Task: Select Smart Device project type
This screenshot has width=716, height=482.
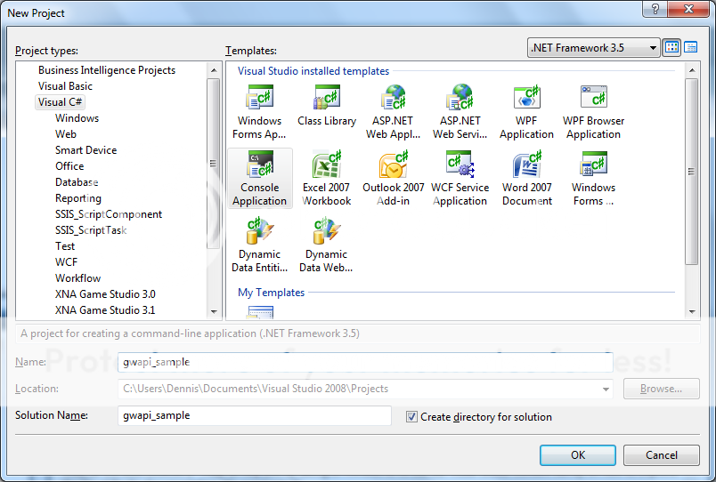Action: (85, 150)
